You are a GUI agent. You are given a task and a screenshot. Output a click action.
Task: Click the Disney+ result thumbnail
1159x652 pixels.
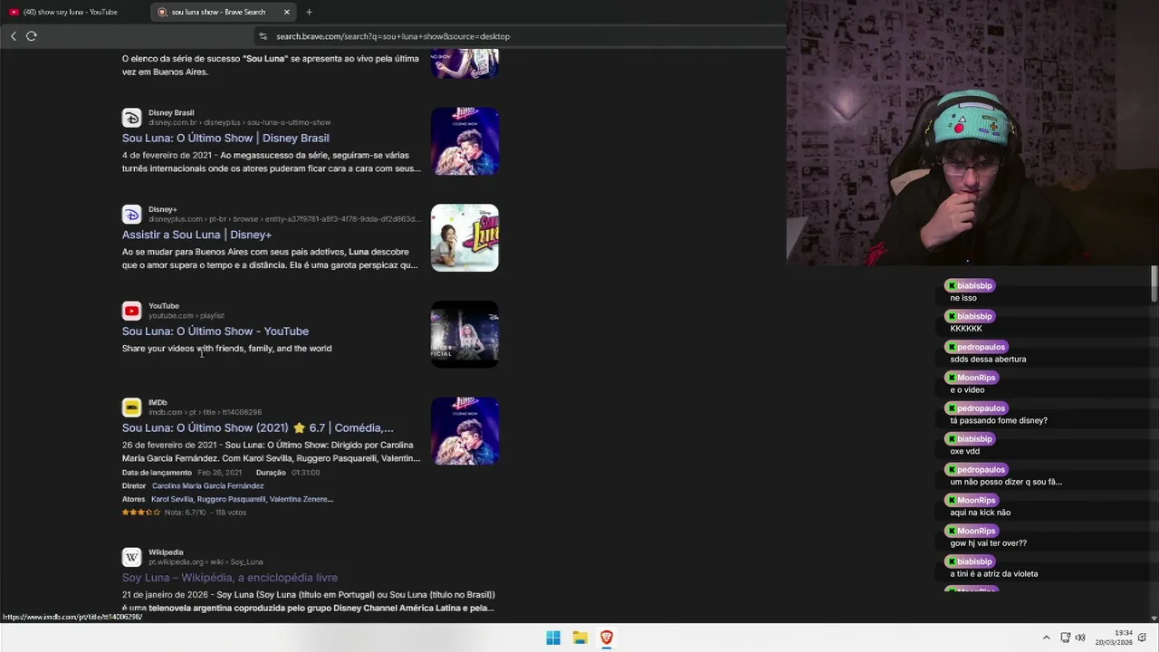465,237
